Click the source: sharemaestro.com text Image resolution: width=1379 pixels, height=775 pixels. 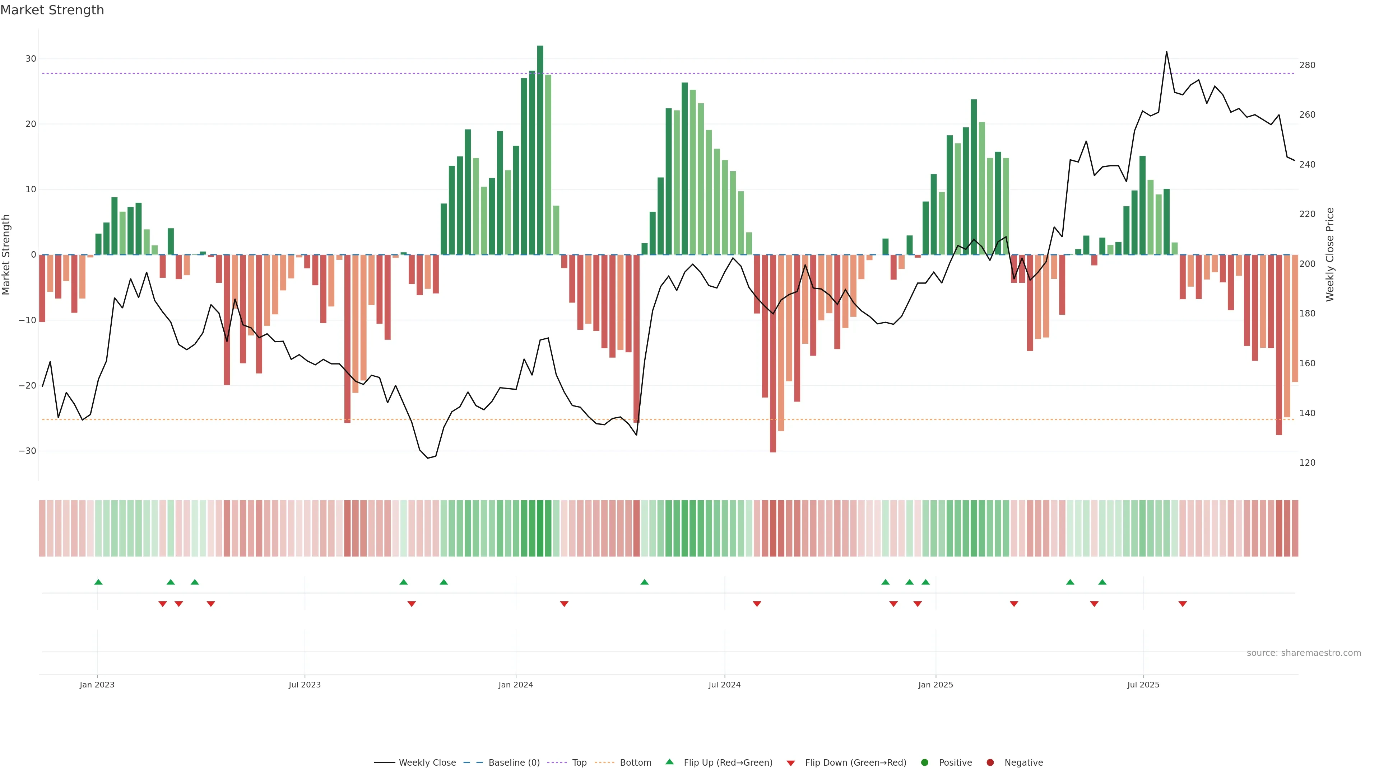(1304, 653)
